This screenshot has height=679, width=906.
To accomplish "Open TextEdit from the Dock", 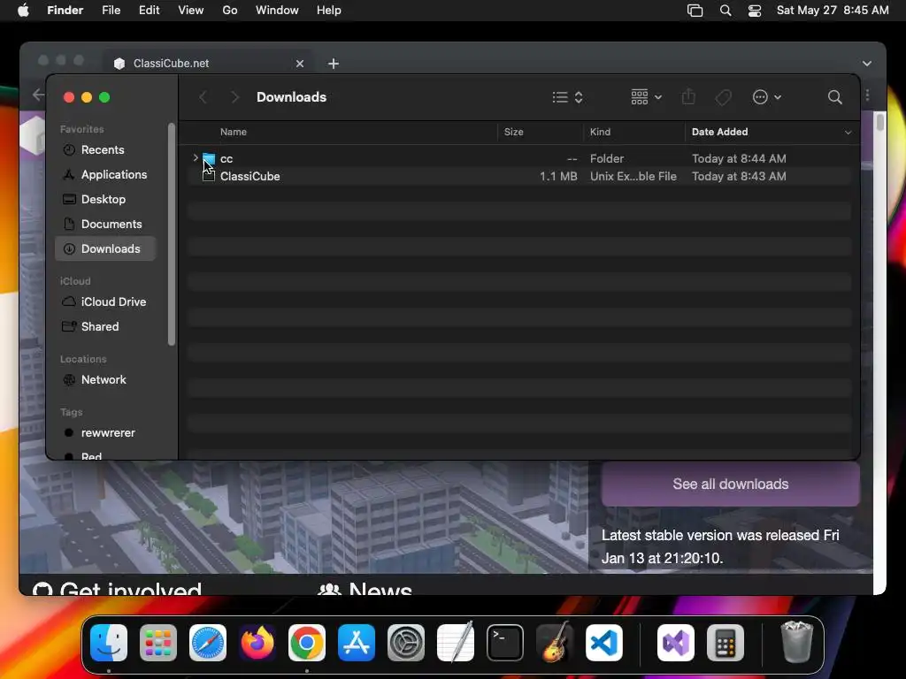I will coord(456,642).
